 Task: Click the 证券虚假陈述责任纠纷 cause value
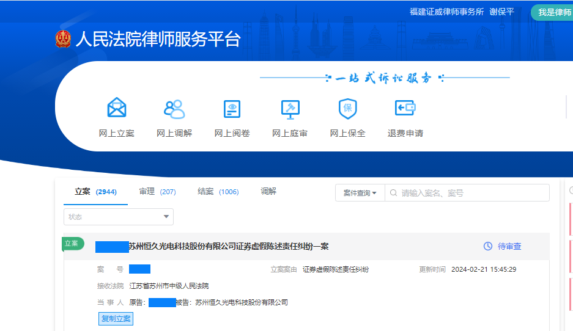pyautogui.click(x=336, y=269)
